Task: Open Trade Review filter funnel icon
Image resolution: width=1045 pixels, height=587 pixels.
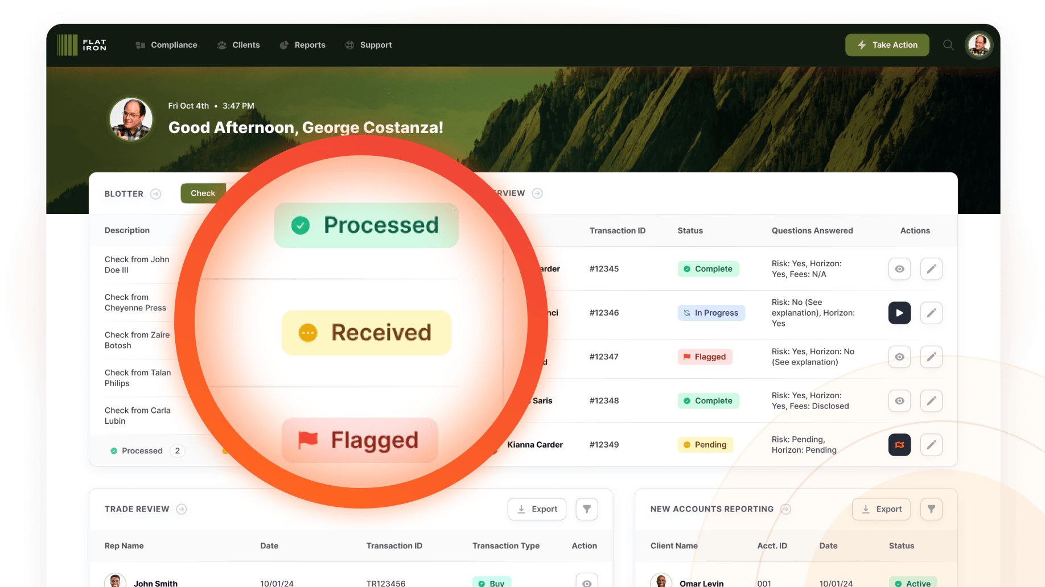Action: 587,509
